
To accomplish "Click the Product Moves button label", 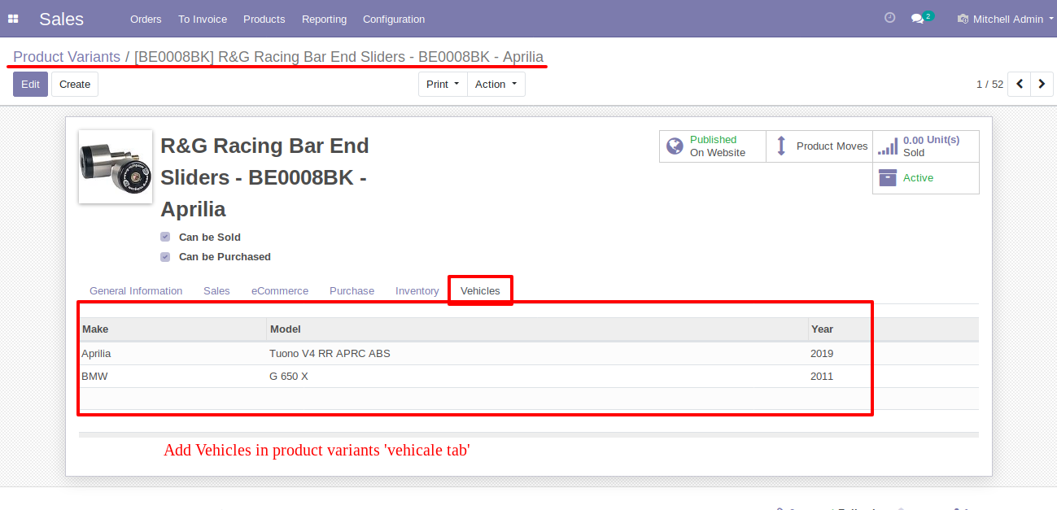I will click(832, 146).
